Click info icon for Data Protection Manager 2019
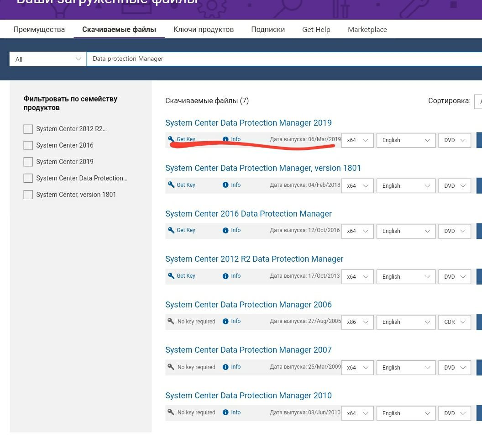Viewport: 482px width, 439px height. (225, 139)
